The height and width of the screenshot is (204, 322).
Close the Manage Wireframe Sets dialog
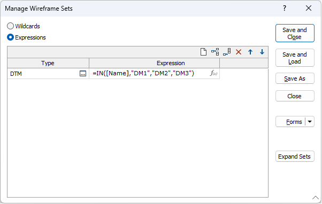tap(309, 8)
